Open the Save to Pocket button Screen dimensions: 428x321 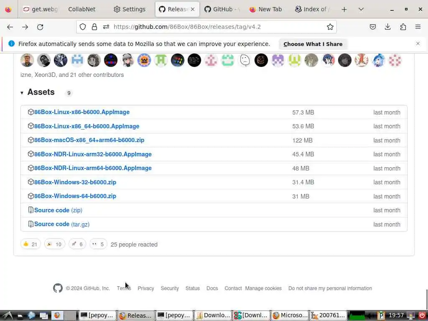(372, 27)
